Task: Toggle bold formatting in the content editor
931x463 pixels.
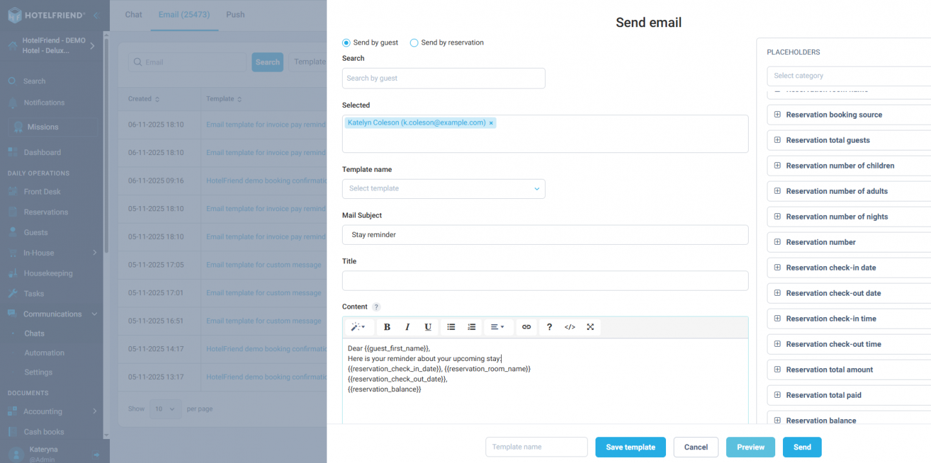Action: [386, 327]
